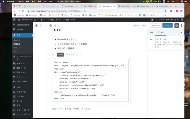
Task: Open block options three-dot menu
Action: (x=78, y=55)
